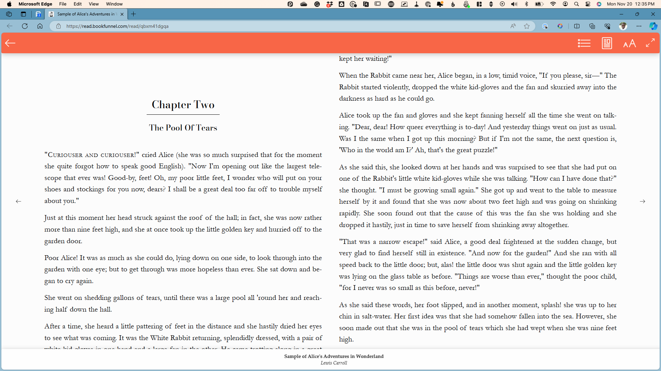Click the volume icon in menu bar

(514, 4)
